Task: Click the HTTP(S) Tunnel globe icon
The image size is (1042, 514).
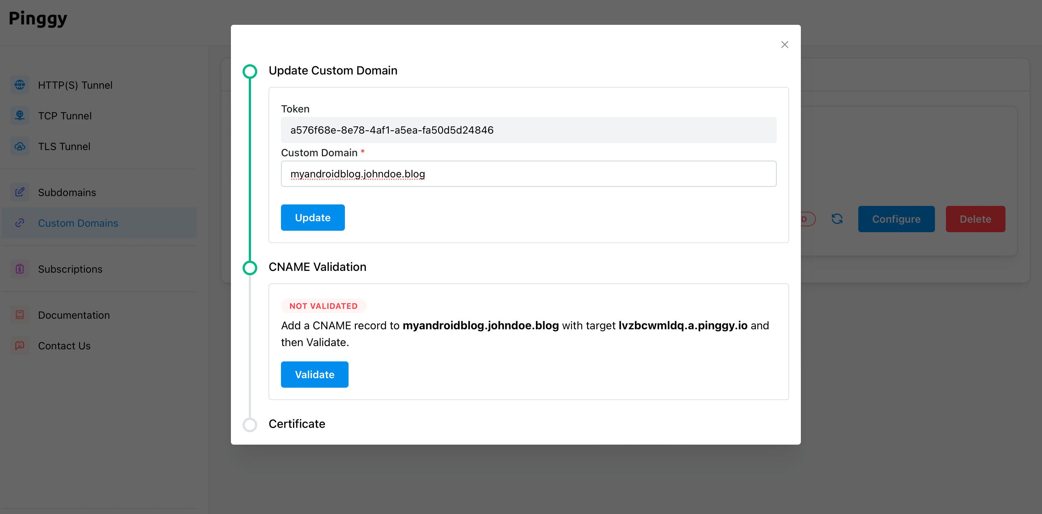Action: 19,85
